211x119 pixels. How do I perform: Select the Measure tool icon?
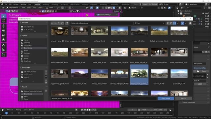pos(4,50)
